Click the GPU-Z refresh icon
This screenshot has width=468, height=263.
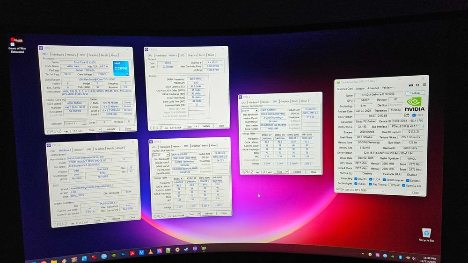pyautogui.click(x=417, y=85)
